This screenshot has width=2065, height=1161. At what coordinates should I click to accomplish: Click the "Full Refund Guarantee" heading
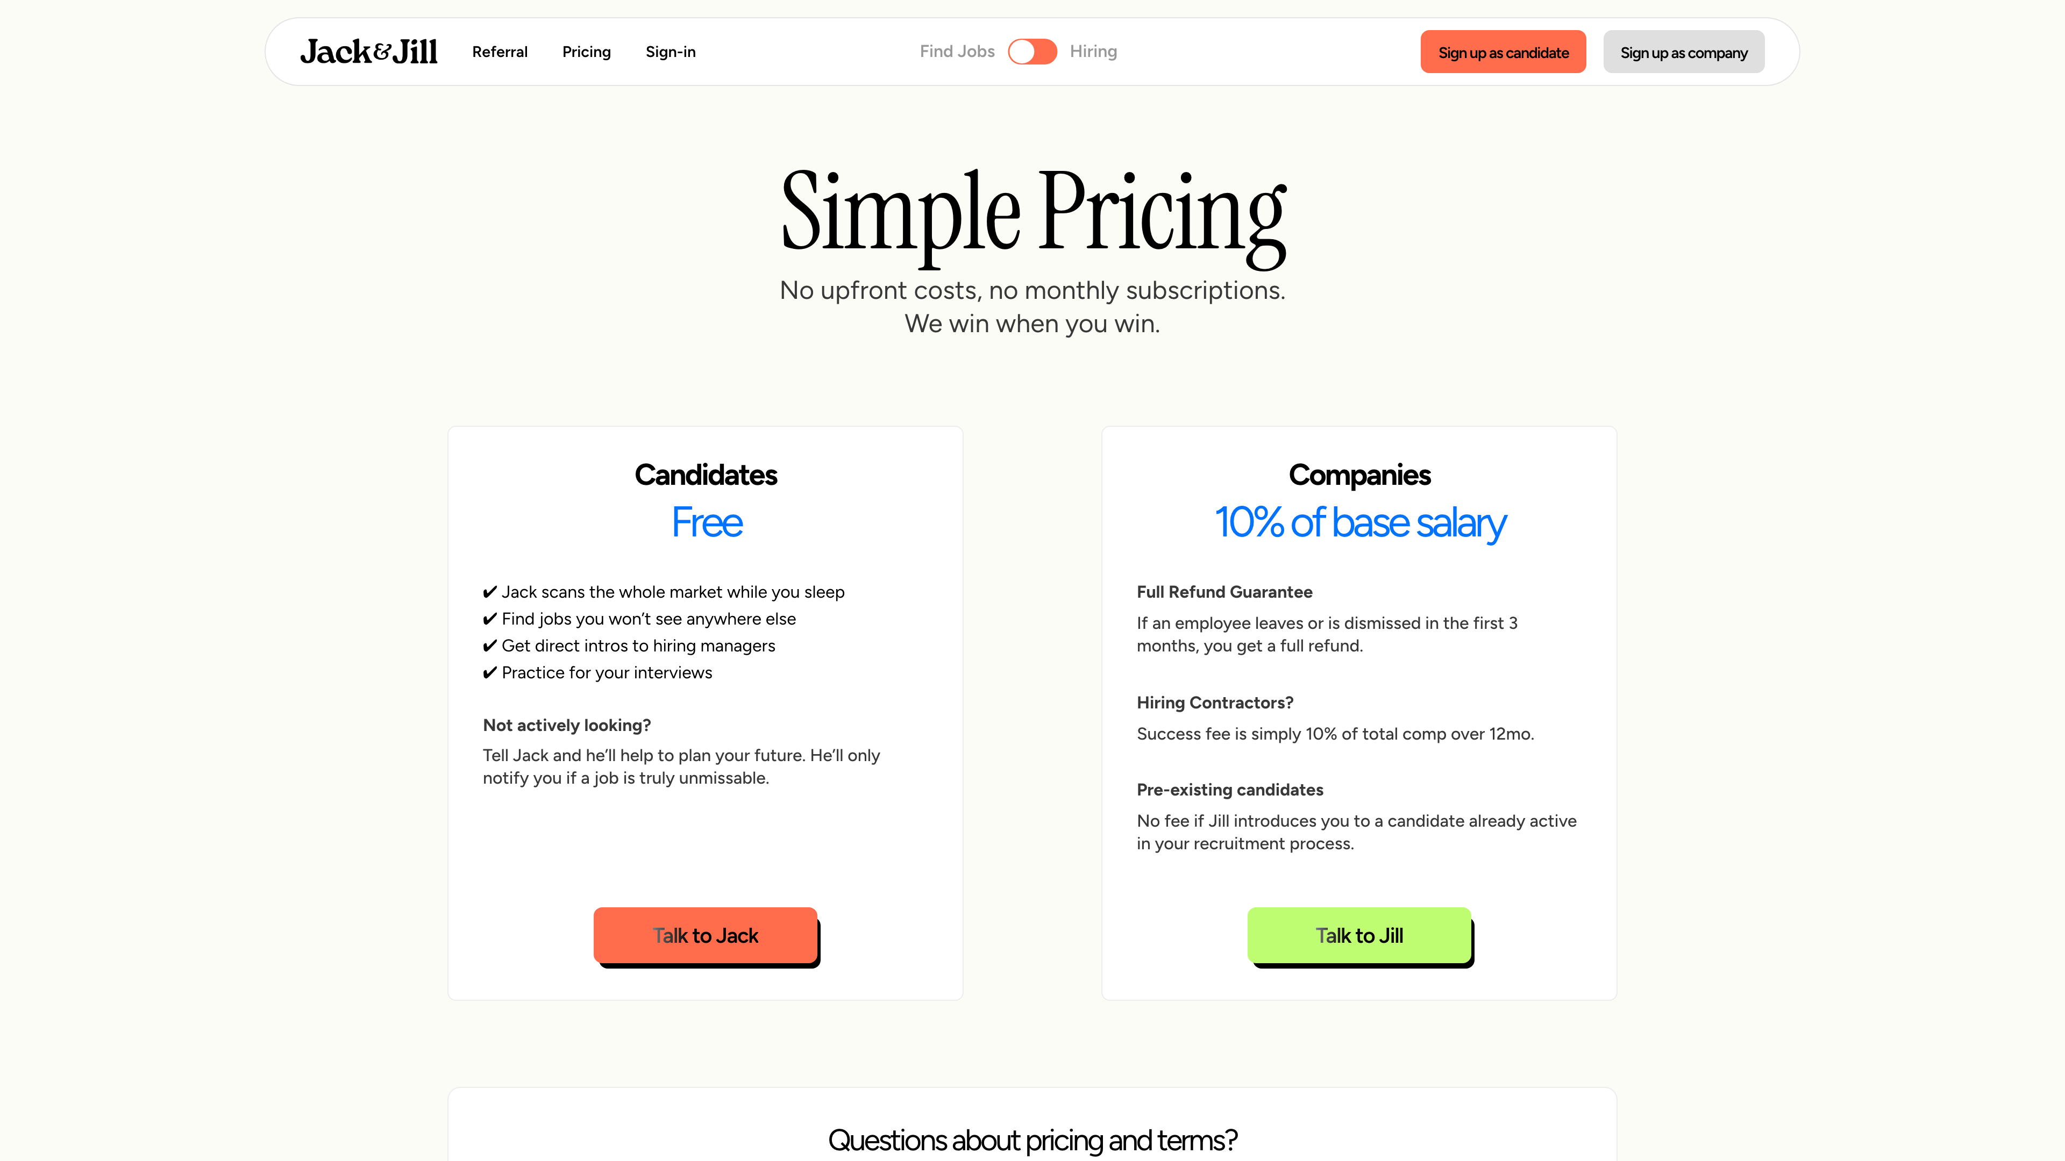coord(1224,592)
